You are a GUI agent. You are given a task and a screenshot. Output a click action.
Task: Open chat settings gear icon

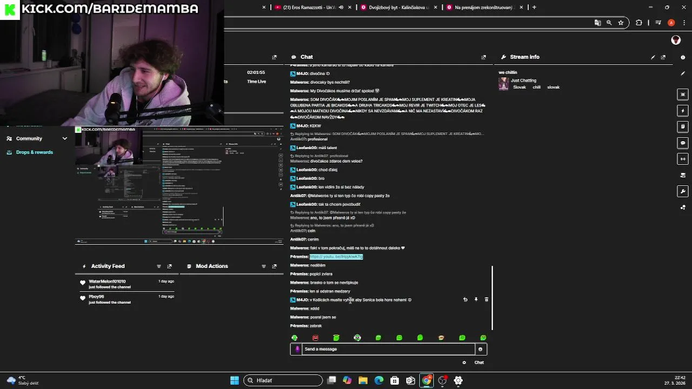point(464,363)
